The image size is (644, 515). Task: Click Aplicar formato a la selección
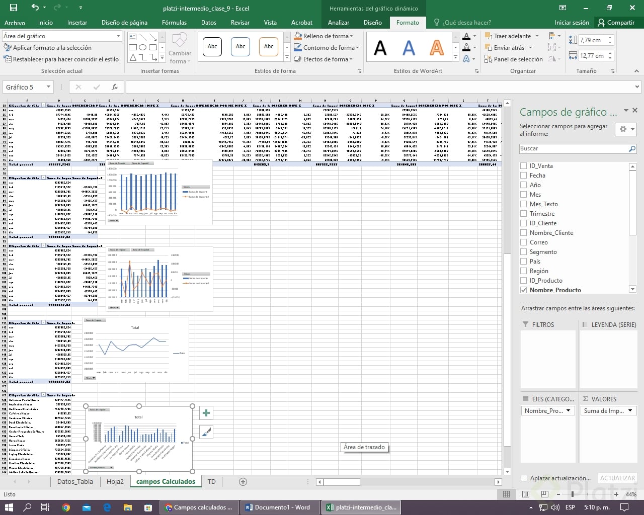click(48, 48)
